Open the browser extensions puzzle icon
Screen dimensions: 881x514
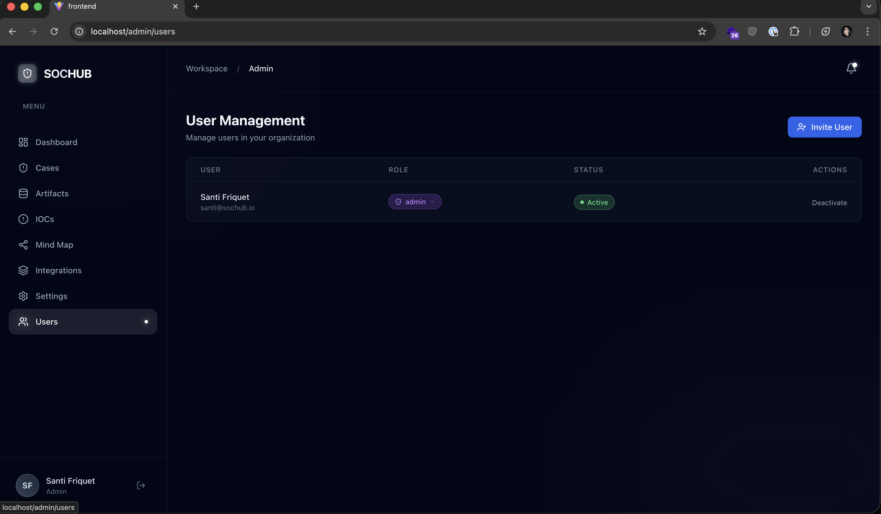(795, 31)
